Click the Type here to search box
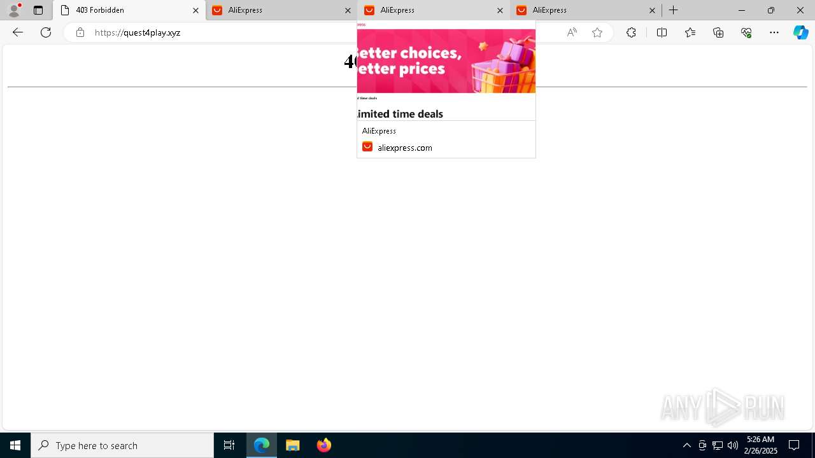Viewport: 815px width, 458px height. click(122, 445)
